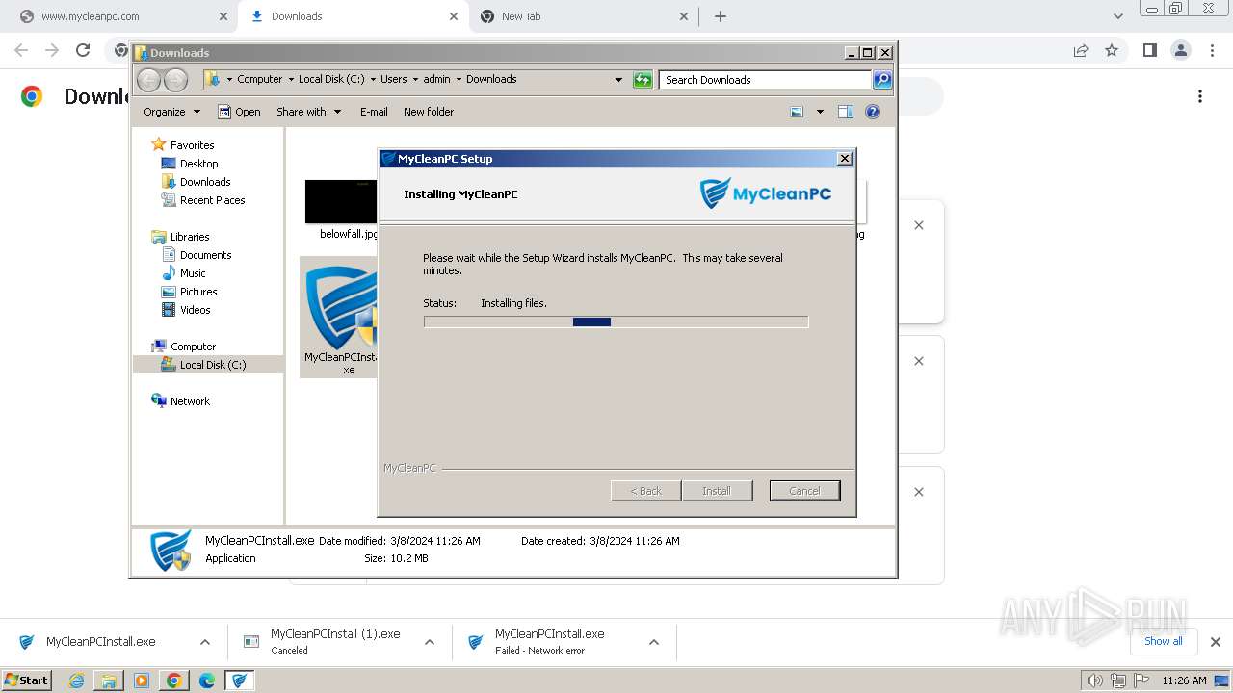The height and width of the screenshot is (693, 1233).
Task: Click E-mail in Explorer toolbar
Action: pyautogui.click(x=374, y=112)
